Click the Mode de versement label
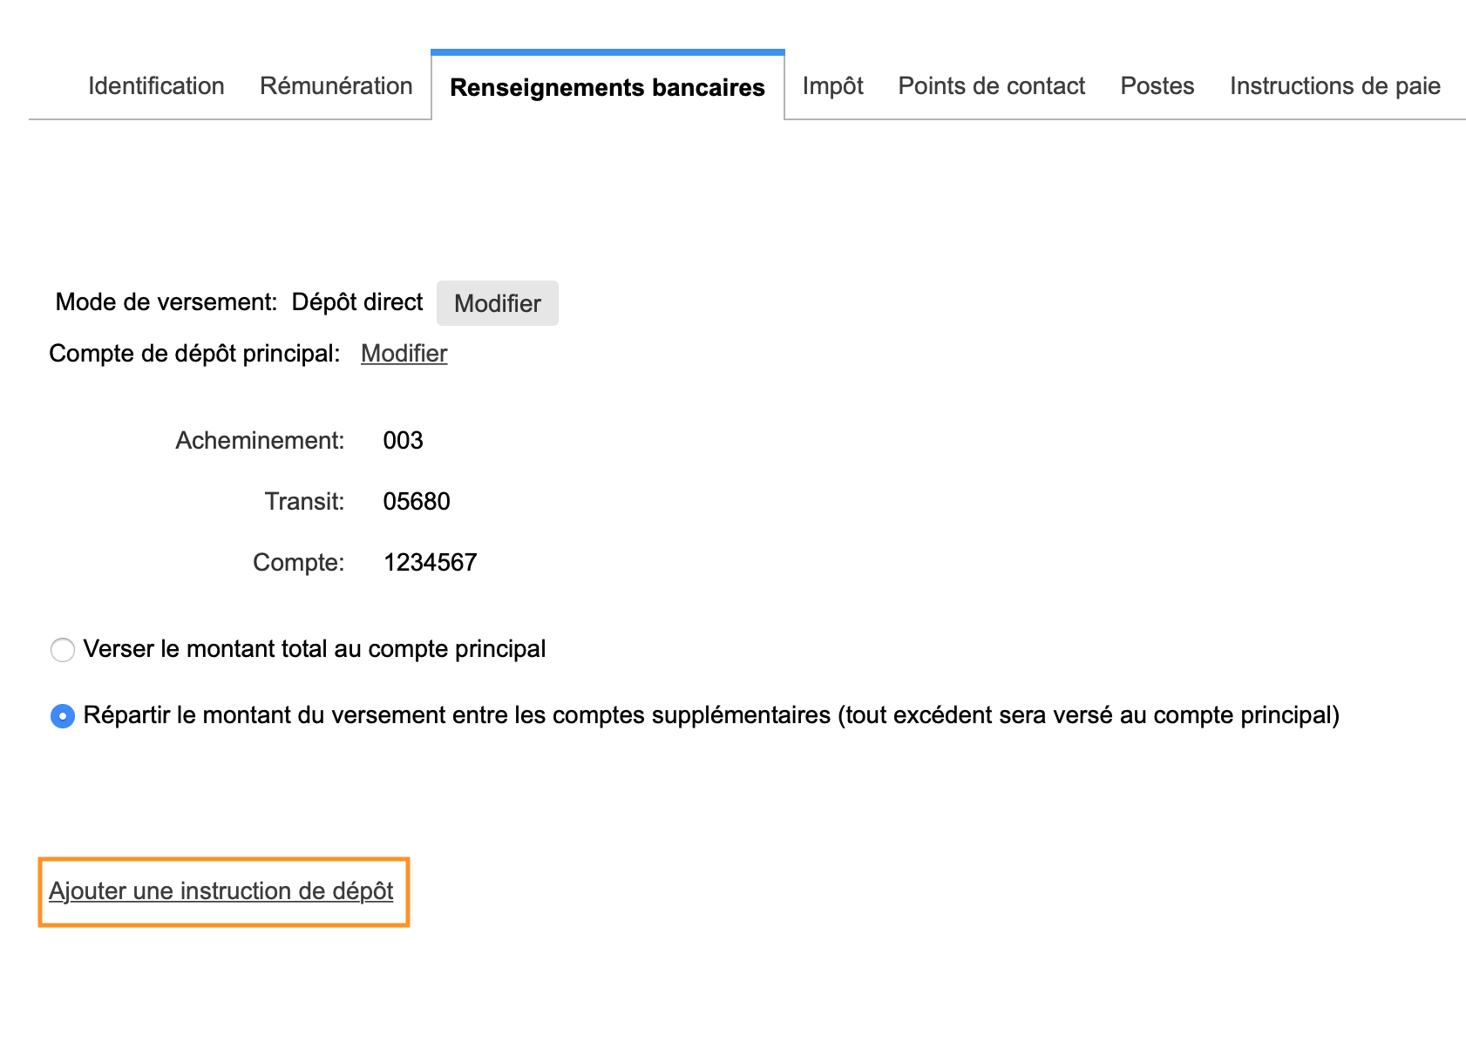This screenshot has height=1049, width=1466. [166, 302]
